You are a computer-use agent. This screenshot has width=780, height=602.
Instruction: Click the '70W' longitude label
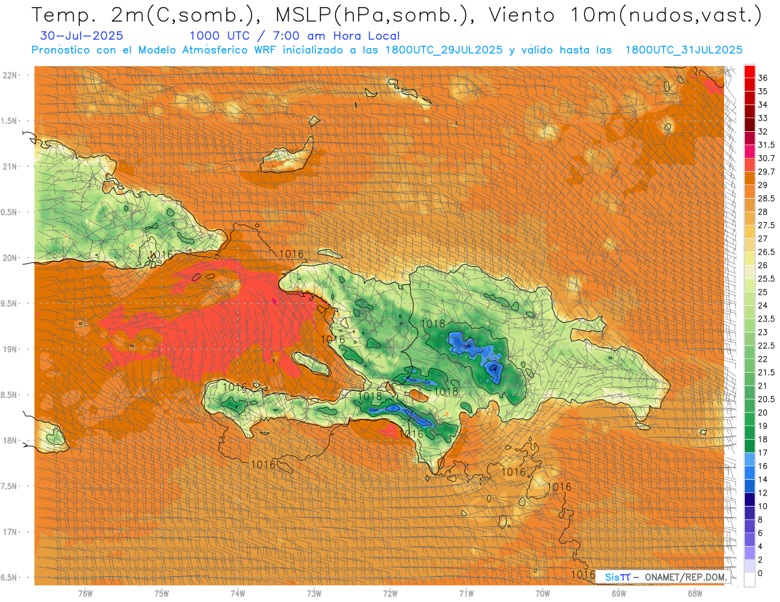(542, 594)
